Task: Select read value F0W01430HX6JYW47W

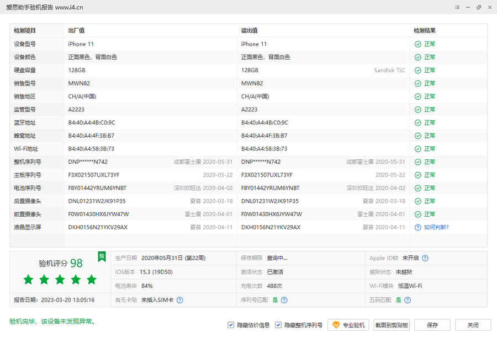Action: 271,214
